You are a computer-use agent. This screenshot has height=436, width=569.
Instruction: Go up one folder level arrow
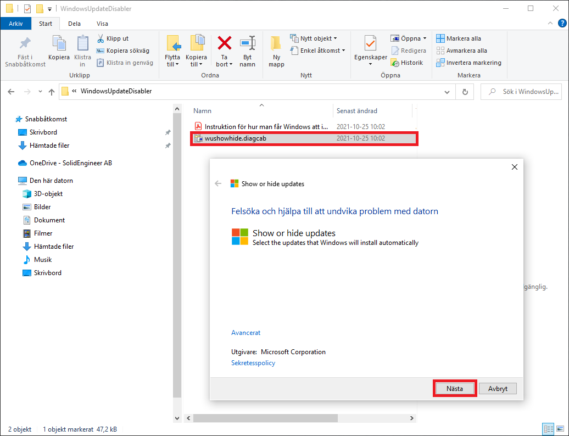click(52, 92)
